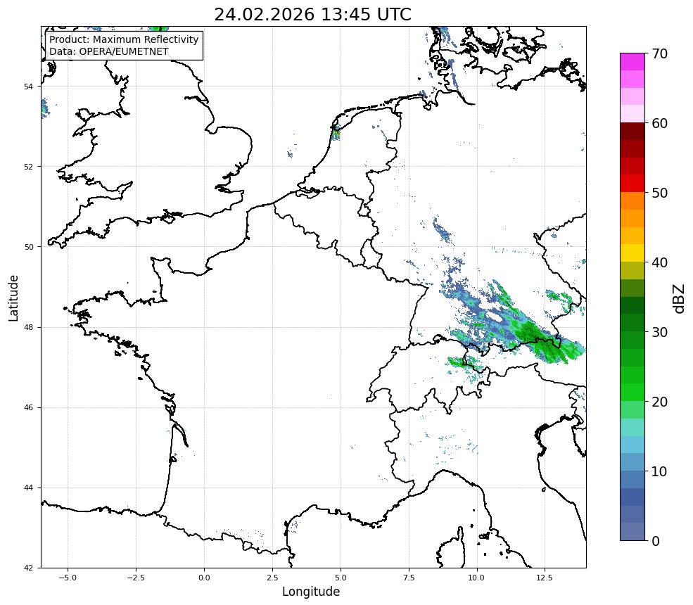The image size is (693, 605).
Task: Click the longitude tick label −5.0
Action: [68, 578]
